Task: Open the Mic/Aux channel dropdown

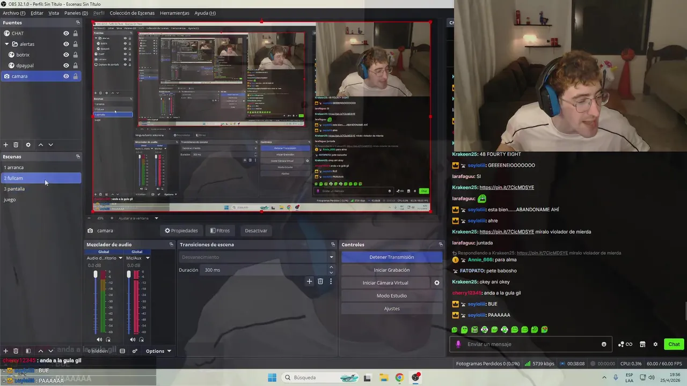Action: (x=148, y=258)
